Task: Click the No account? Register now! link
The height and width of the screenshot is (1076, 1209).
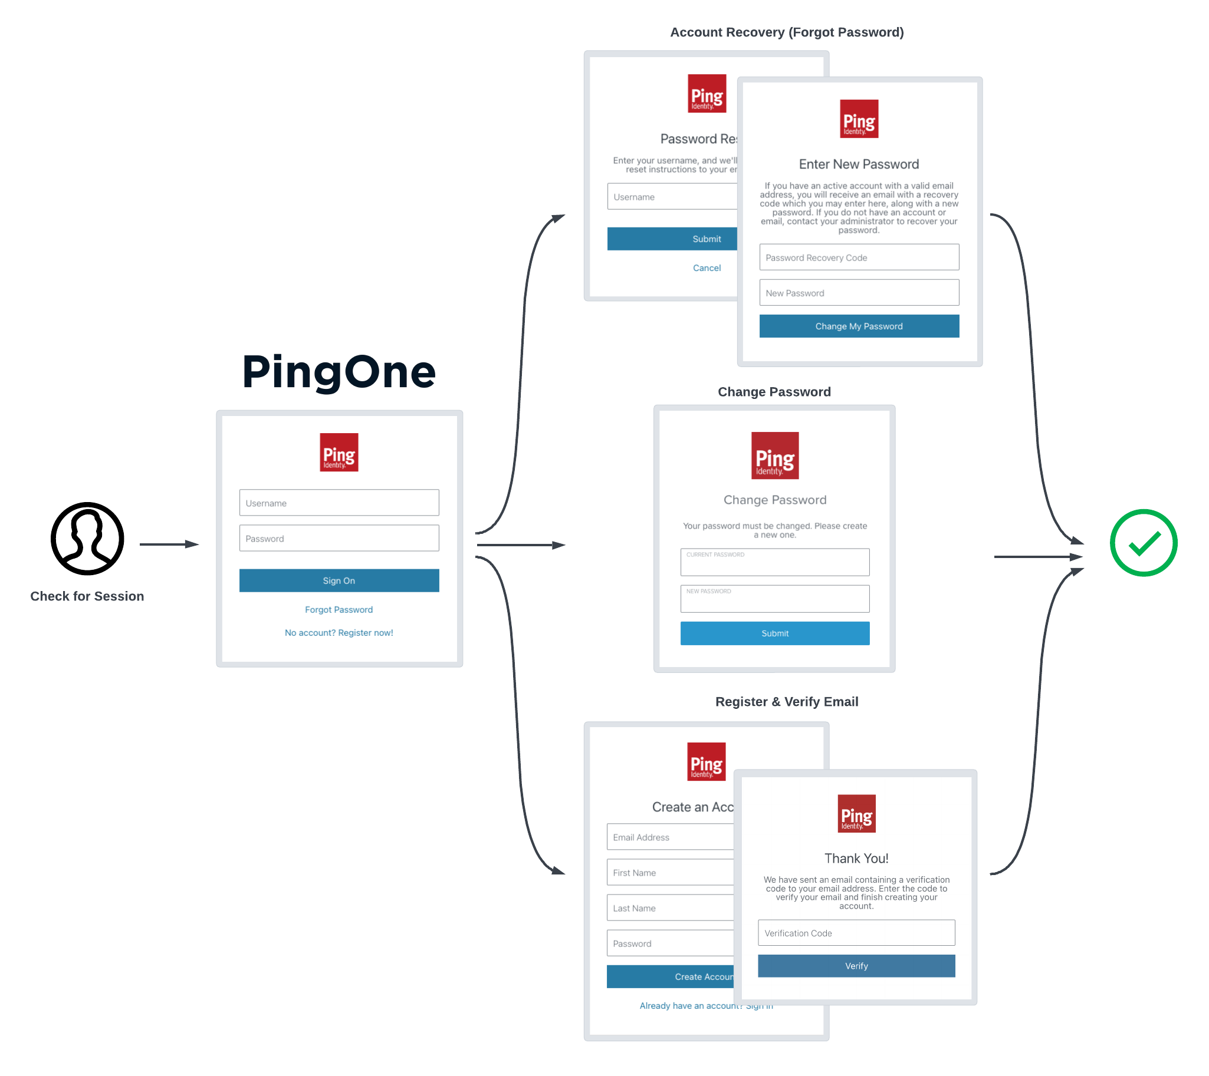Action: click(339, 632)
